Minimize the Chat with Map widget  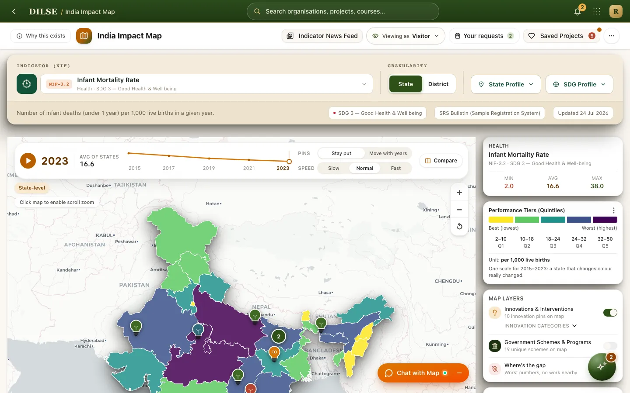coord(459,373)
